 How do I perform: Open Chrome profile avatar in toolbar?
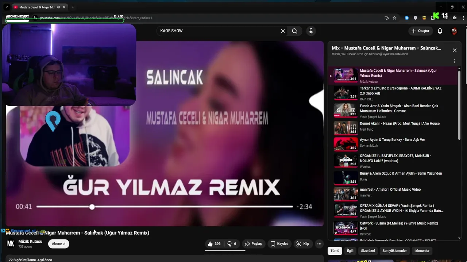click(x=455, y=18)
